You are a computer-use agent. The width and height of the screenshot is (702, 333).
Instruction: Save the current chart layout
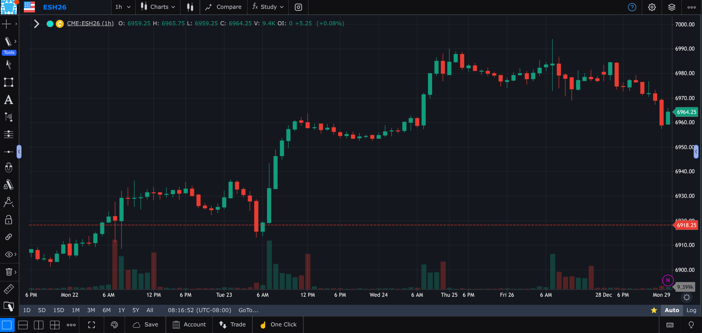coord(145,325)
